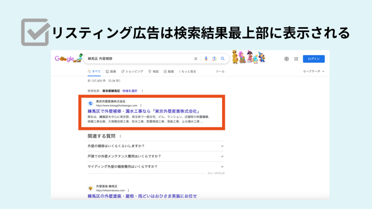Viewport: 372px width, 209px height.
Task: Open the 東京外壁産業株式会社 result title link
Action: click(x=145, y=111)
